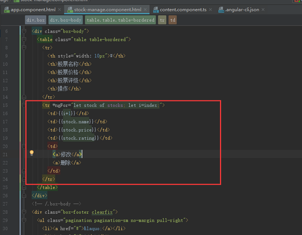Viewport: 302px width, 235px height.
Task: Click {{stock.name}} expression
Action: pos(76,122)
